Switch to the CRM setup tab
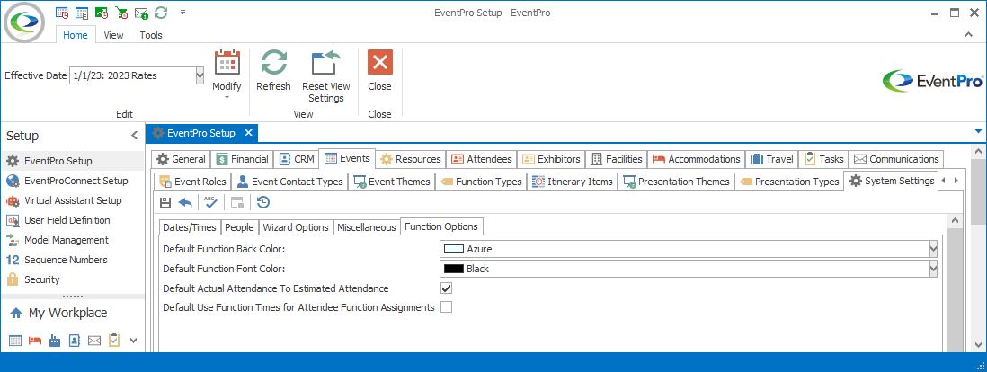The width and height of the screenshot is (987, 372). (x=297, y=159)
